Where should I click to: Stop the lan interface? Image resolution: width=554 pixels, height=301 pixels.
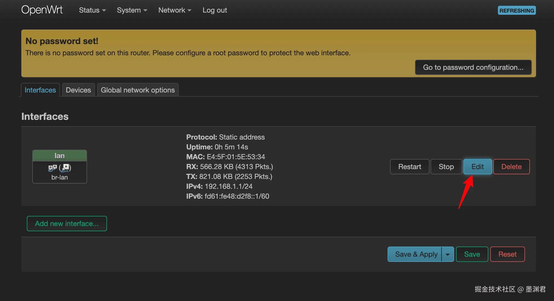(x=446, y=167)
